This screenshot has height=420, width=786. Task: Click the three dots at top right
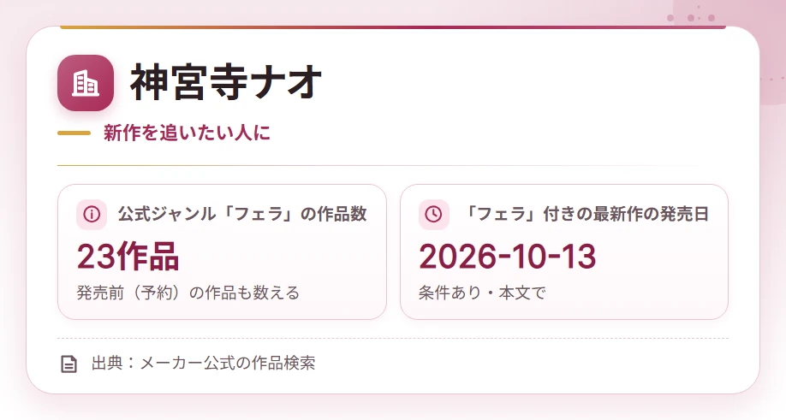[691, 18]
